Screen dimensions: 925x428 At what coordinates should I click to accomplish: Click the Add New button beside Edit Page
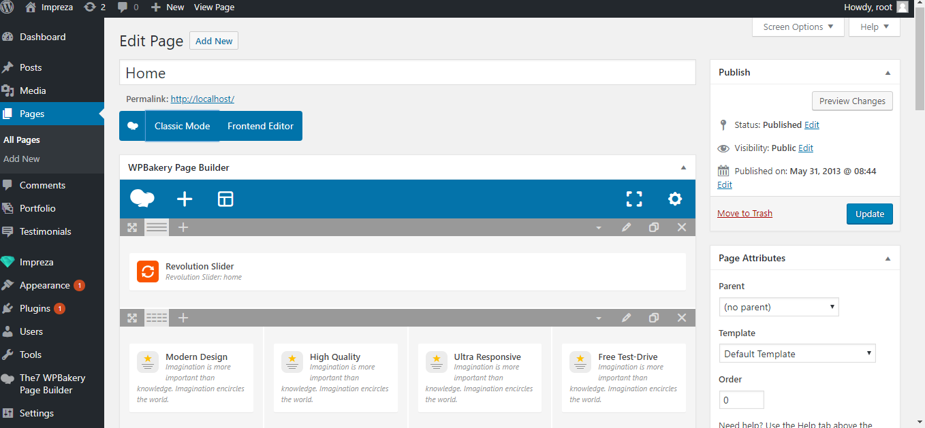214,41
